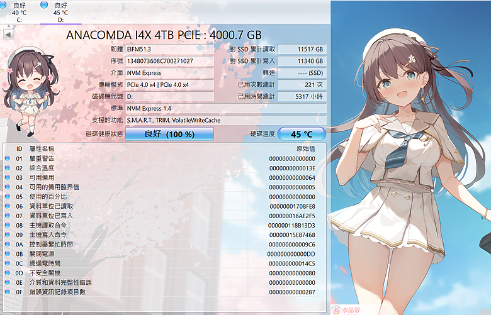Click raw value 00000000000064
The width and height of the screenshot is (491, 315).
[x=292, y=178]
